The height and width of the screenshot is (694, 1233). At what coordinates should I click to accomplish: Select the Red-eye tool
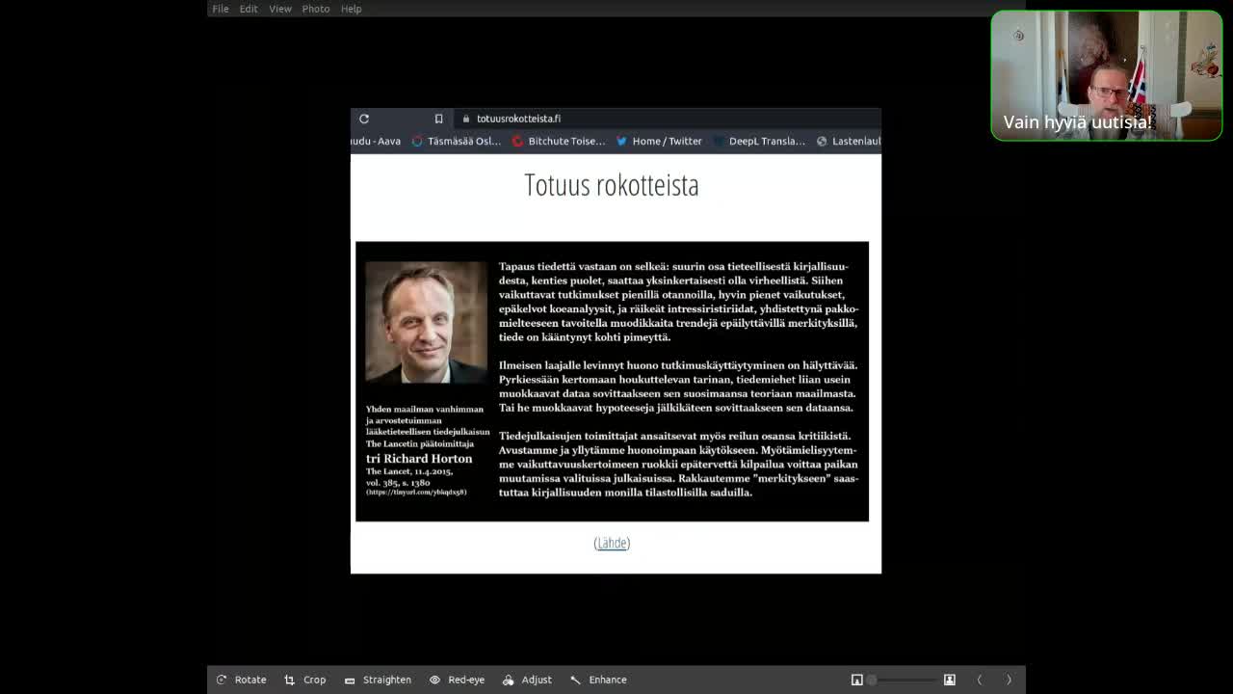tap(457, 680)
